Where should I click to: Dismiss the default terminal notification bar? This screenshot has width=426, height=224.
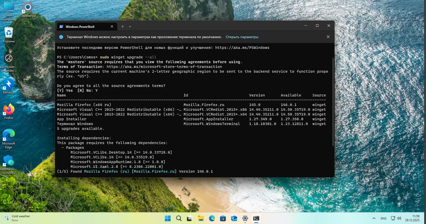tap(328, 37)
